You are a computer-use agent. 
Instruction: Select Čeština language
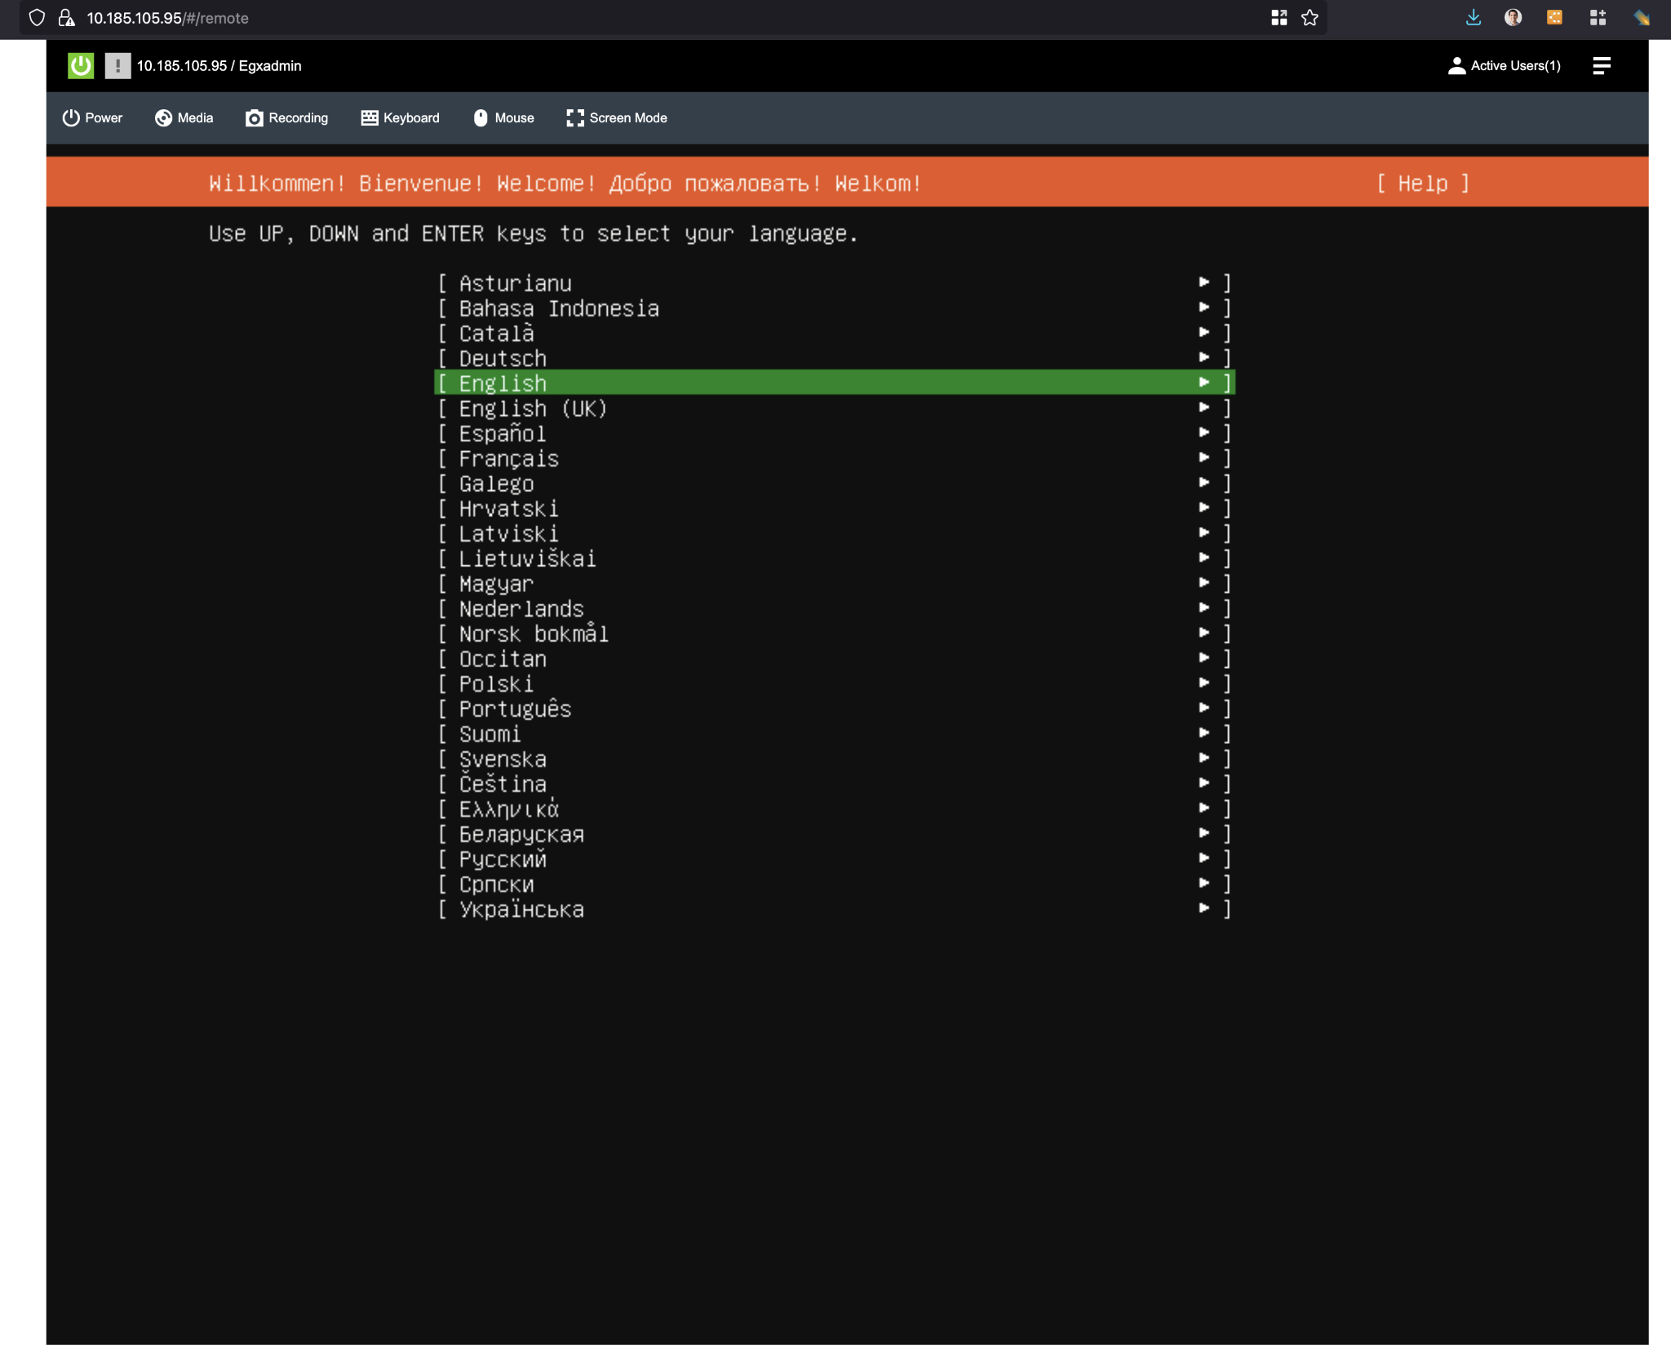click(x=834, y=784)
